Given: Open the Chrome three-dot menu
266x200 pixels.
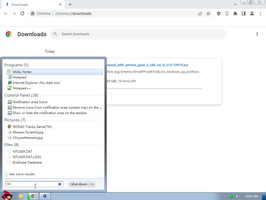Looking at the screenshot, I should click(x=260, y=14).
